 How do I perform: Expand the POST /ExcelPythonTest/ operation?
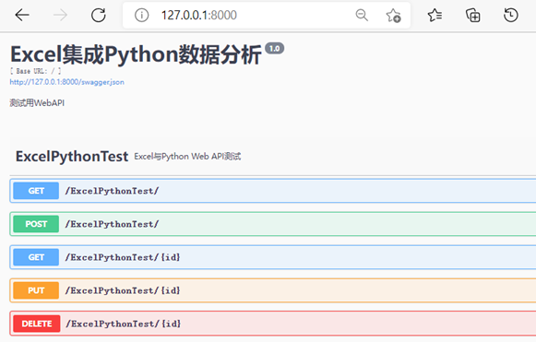(273, 224)
